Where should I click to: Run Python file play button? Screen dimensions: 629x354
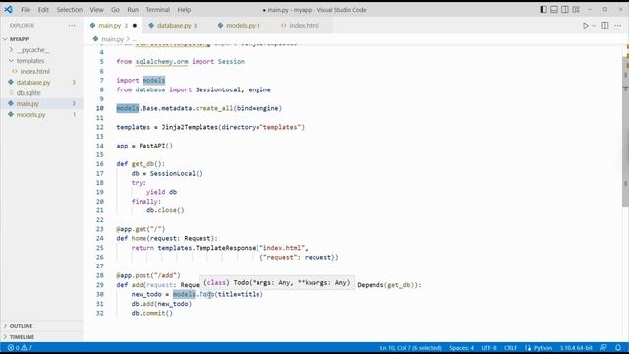click(x=586, y=26)
